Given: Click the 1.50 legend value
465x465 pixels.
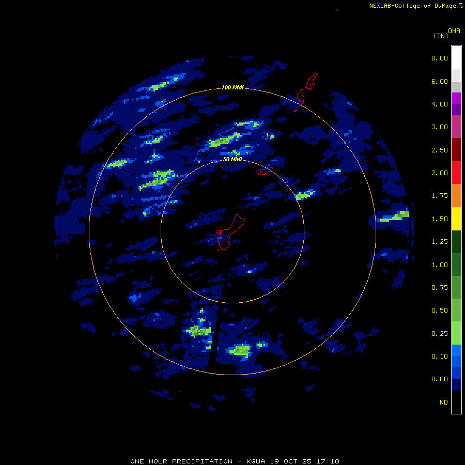Looking at the screenshot, I should tap(440, 219).
